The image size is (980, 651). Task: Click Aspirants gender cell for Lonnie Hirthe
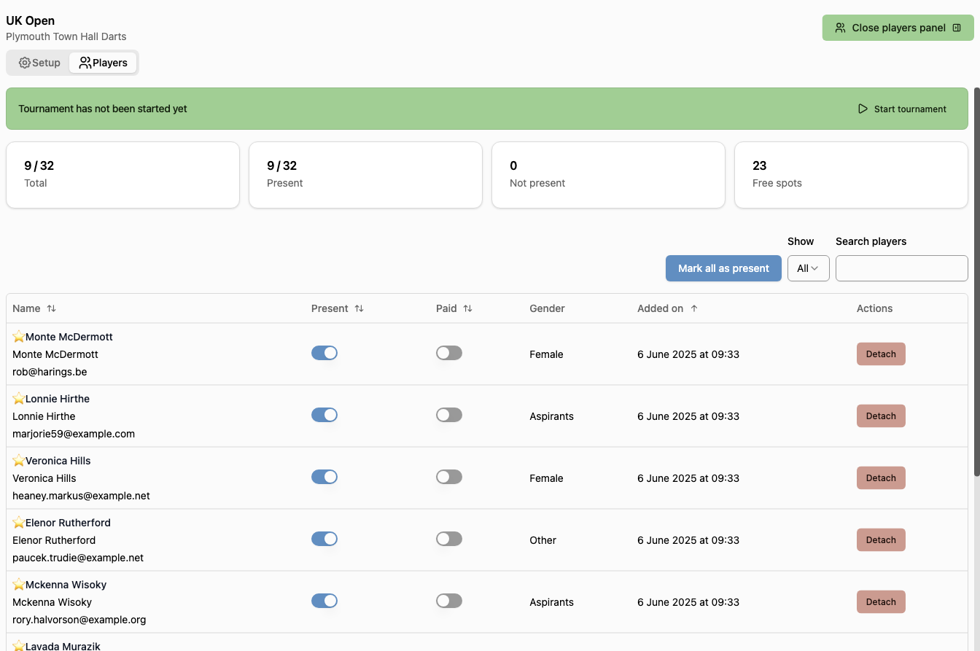pyautogui.click(x=551, y=416)
